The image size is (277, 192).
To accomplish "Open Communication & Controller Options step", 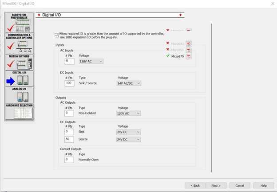I will [x=19, y=43].
